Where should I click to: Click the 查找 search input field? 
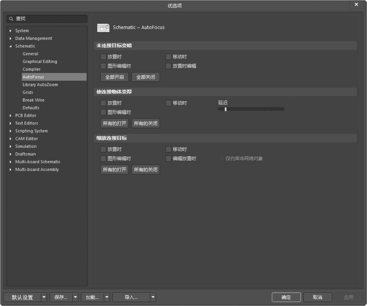(x=50, y=19)
